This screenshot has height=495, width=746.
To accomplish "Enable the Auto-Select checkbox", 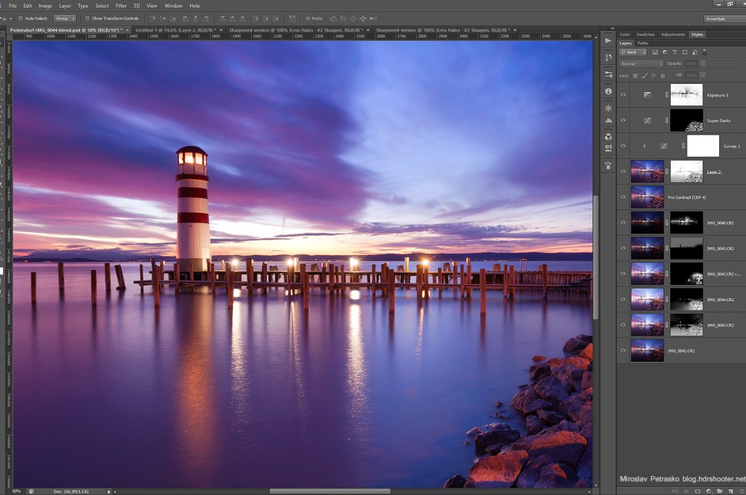I will tap(21, 18).
